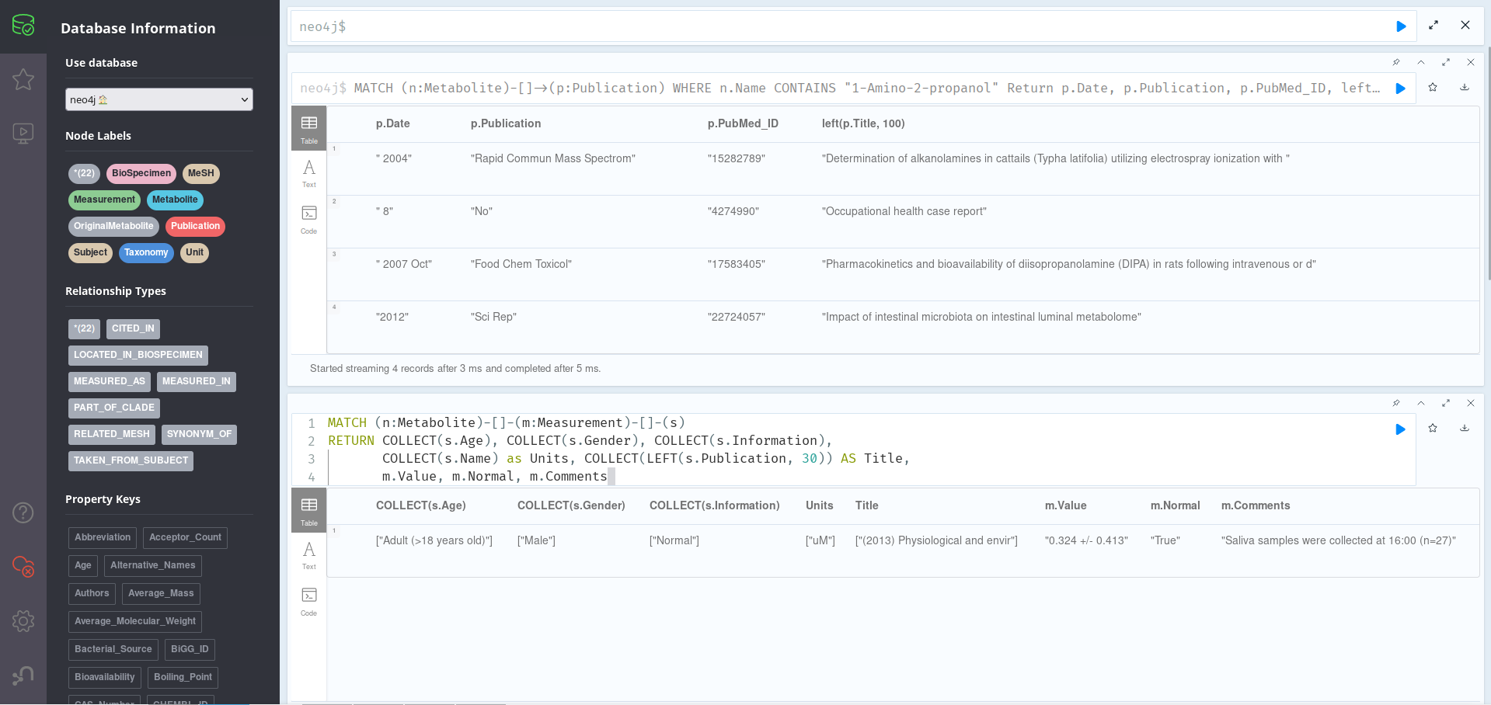Select the MeSH node label
This screenshot has height=705, width=1491.
click(x=201, y=174)
